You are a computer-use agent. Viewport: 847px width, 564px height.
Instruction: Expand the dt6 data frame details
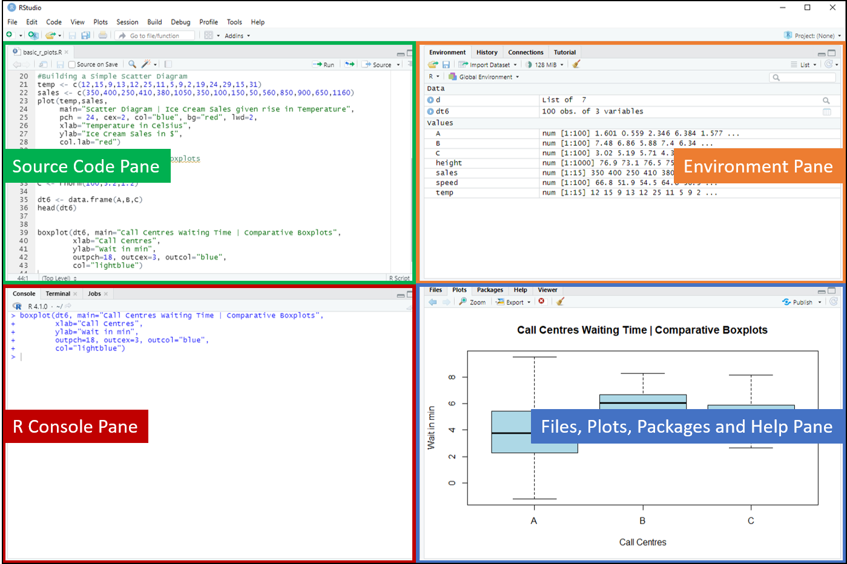point(430,111)
